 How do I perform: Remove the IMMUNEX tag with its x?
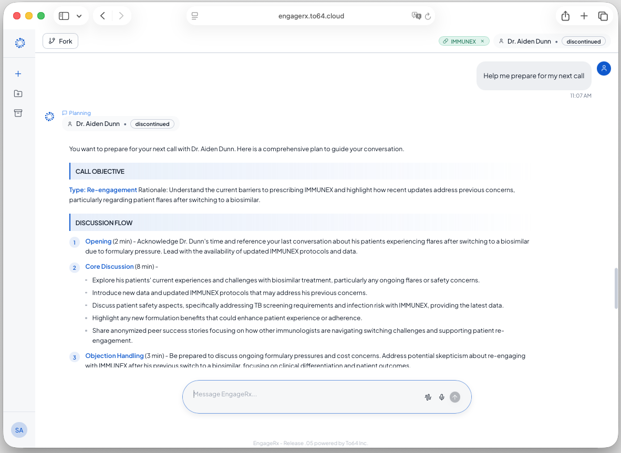tap(482, 41)
